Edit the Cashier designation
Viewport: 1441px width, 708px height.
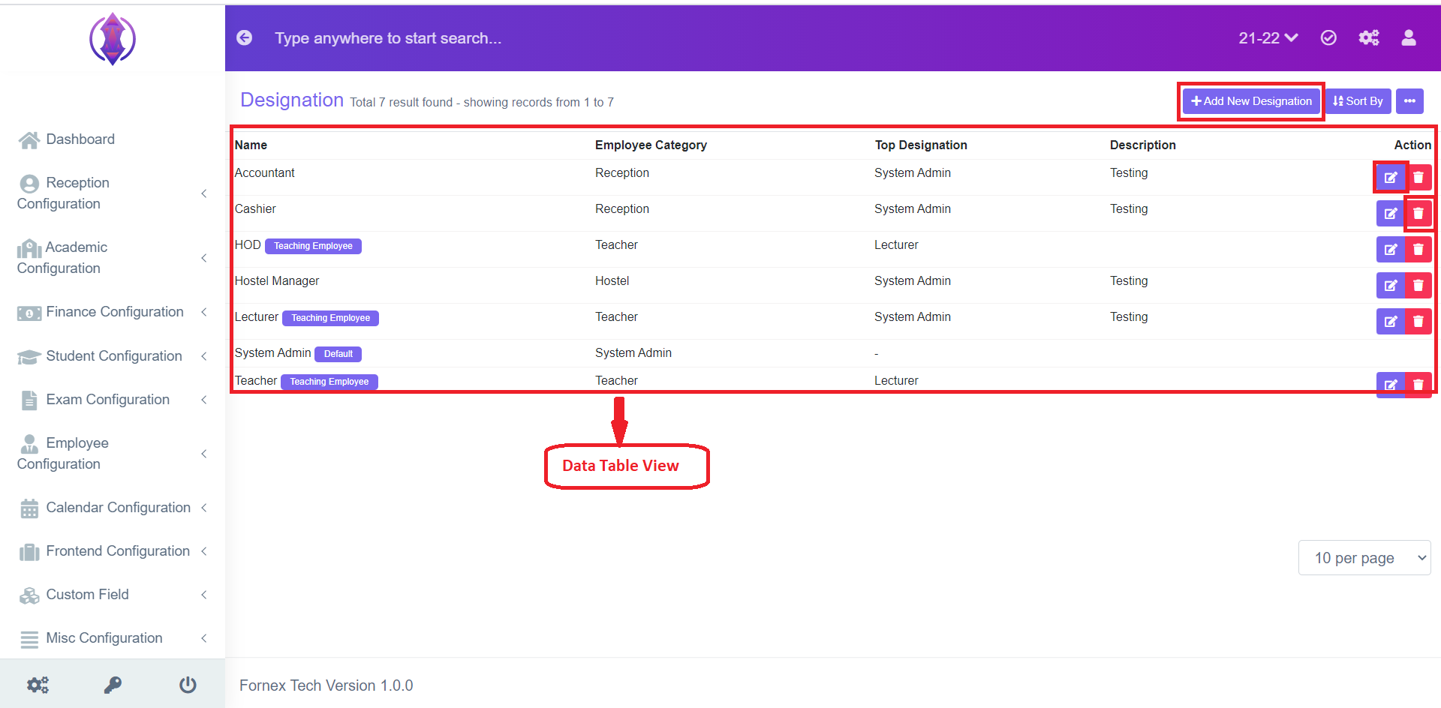pyautogui.click(x=1390, y=214)
